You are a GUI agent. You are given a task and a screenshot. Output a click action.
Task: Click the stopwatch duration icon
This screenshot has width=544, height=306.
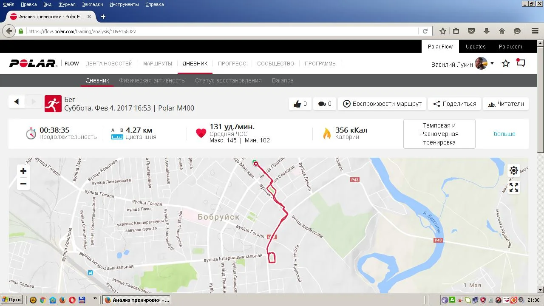(x=31, y=133)
